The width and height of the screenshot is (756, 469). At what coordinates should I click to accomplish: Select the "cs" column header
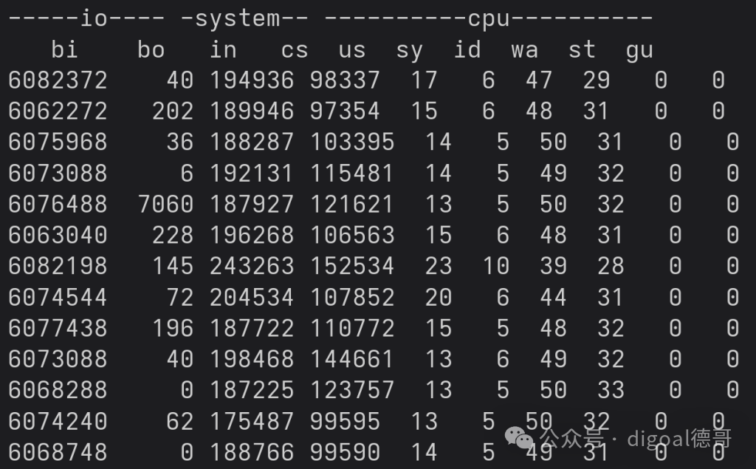295,49
